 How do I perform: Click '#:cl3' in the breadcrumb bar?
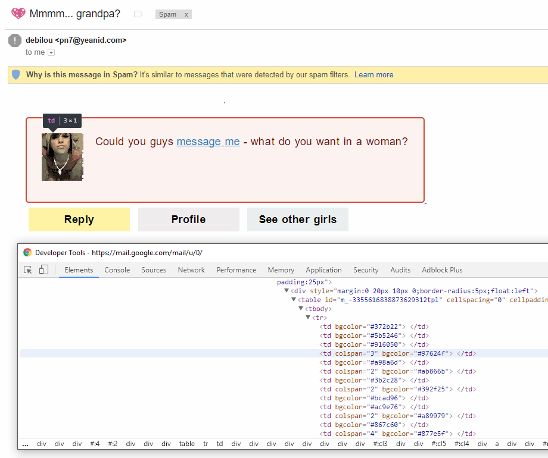(x=380, y=444)
